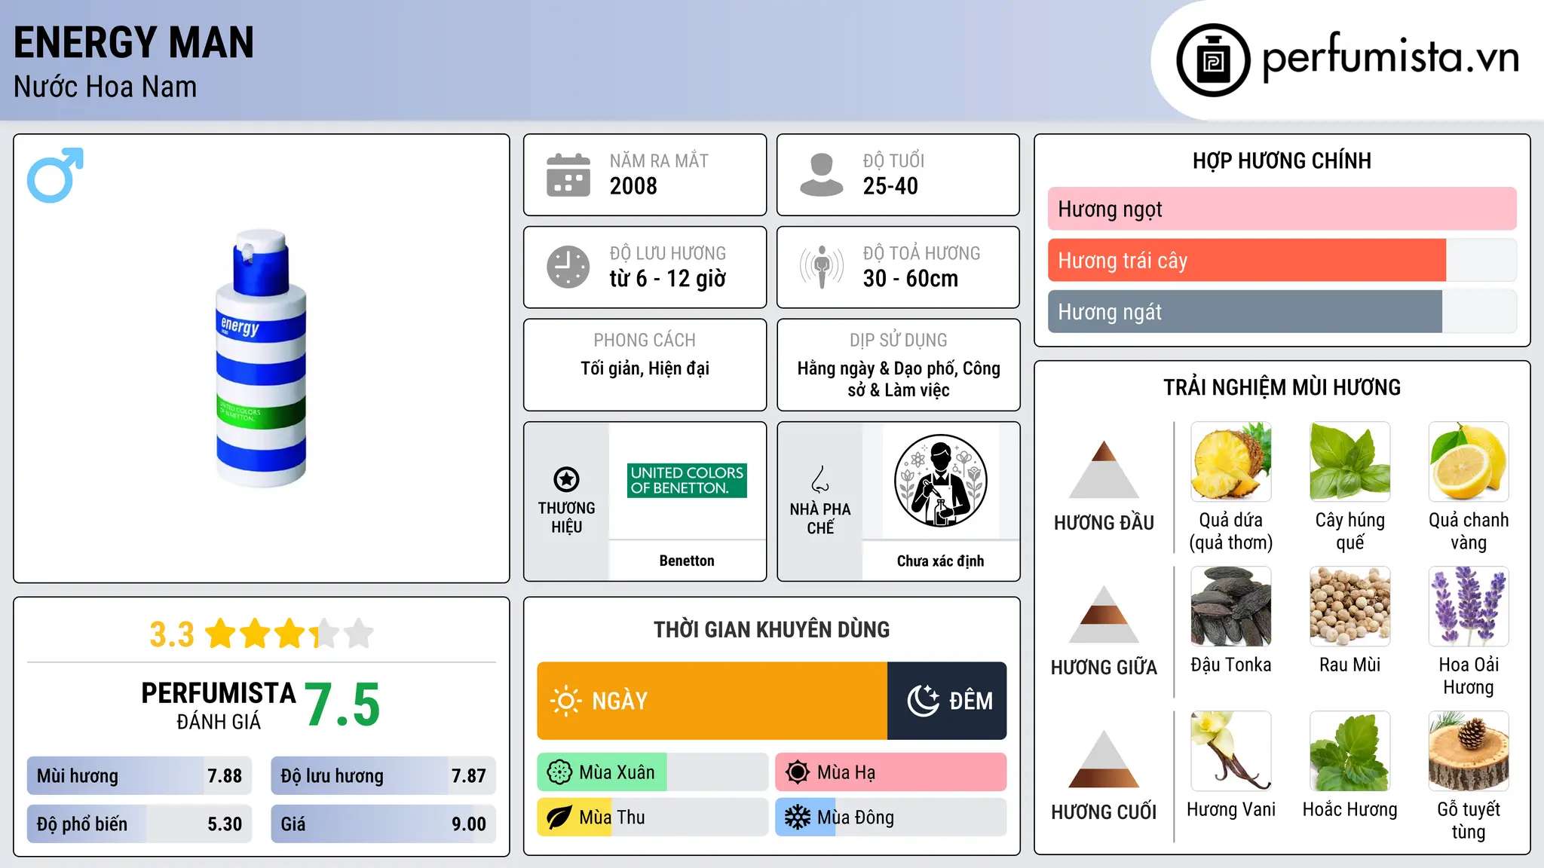Click the Hương giữa pyramid icon
The height and width of the screenshot is (868, 1544).
click(1104, 614)
